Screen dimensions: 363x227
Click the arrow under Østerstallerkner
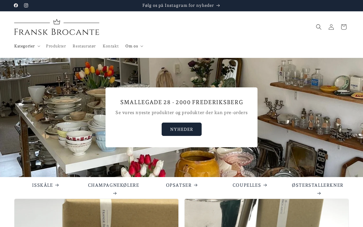[319, 194]
